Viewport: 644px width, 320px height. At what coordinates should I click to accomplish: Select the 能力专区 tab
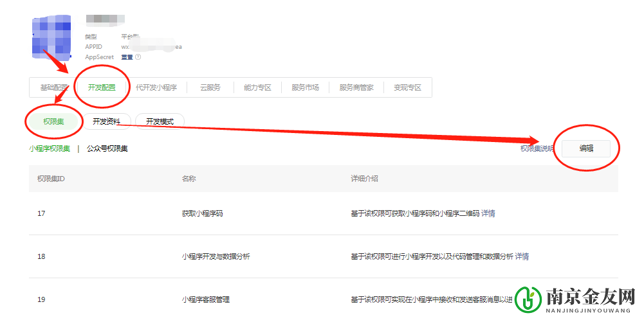coord(257,87)
